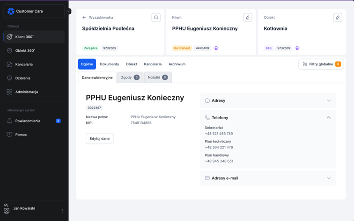Screen dimensions: 354x221
Task: Click the Edytuj dane button
Action: tap(100, 138)
